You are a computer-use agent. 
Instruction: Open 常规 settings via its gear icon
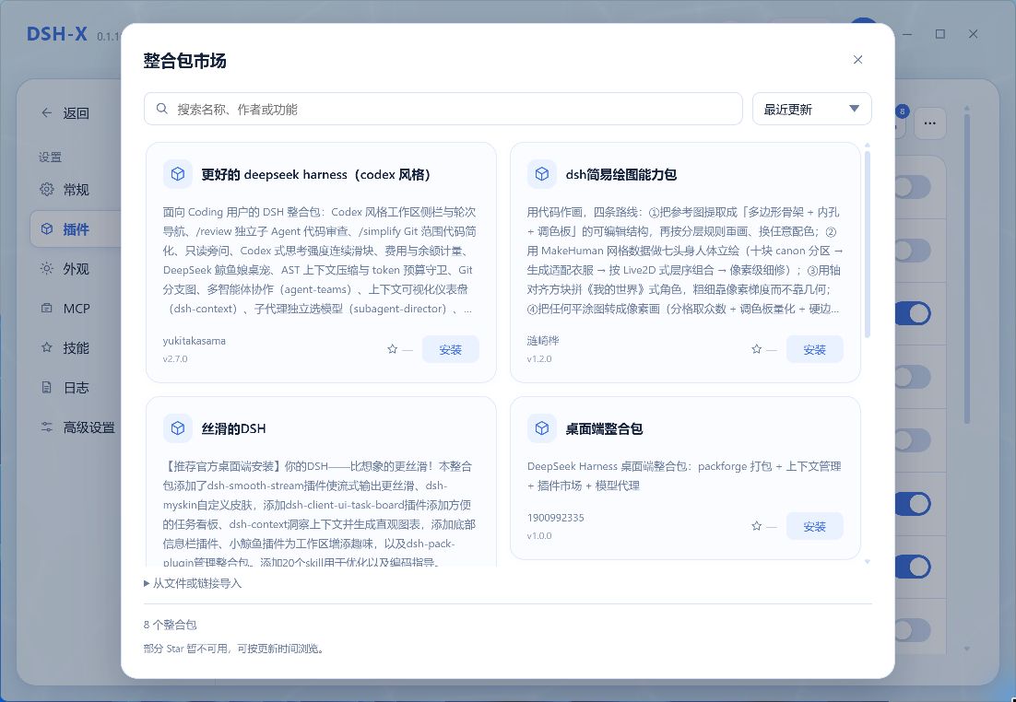point(47,189)
